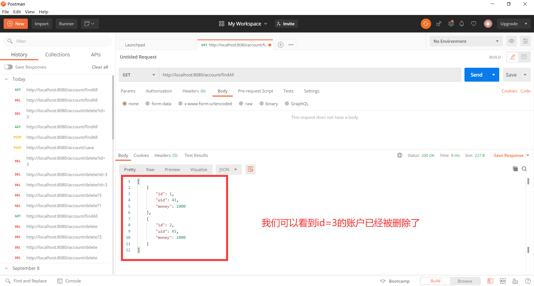
Task: Click the orange sync status icon
Action: [x=426, y=24]
